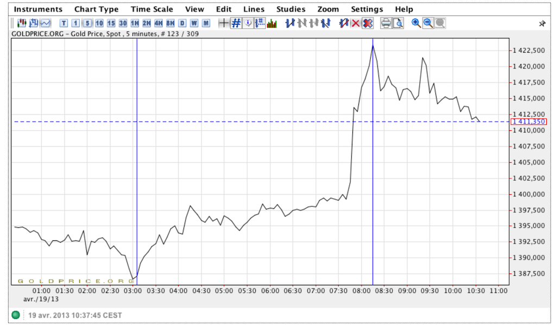Select the 5-minute time scale button
The height and width of the screenshot is (325, 556).
[x=87, y=23]
